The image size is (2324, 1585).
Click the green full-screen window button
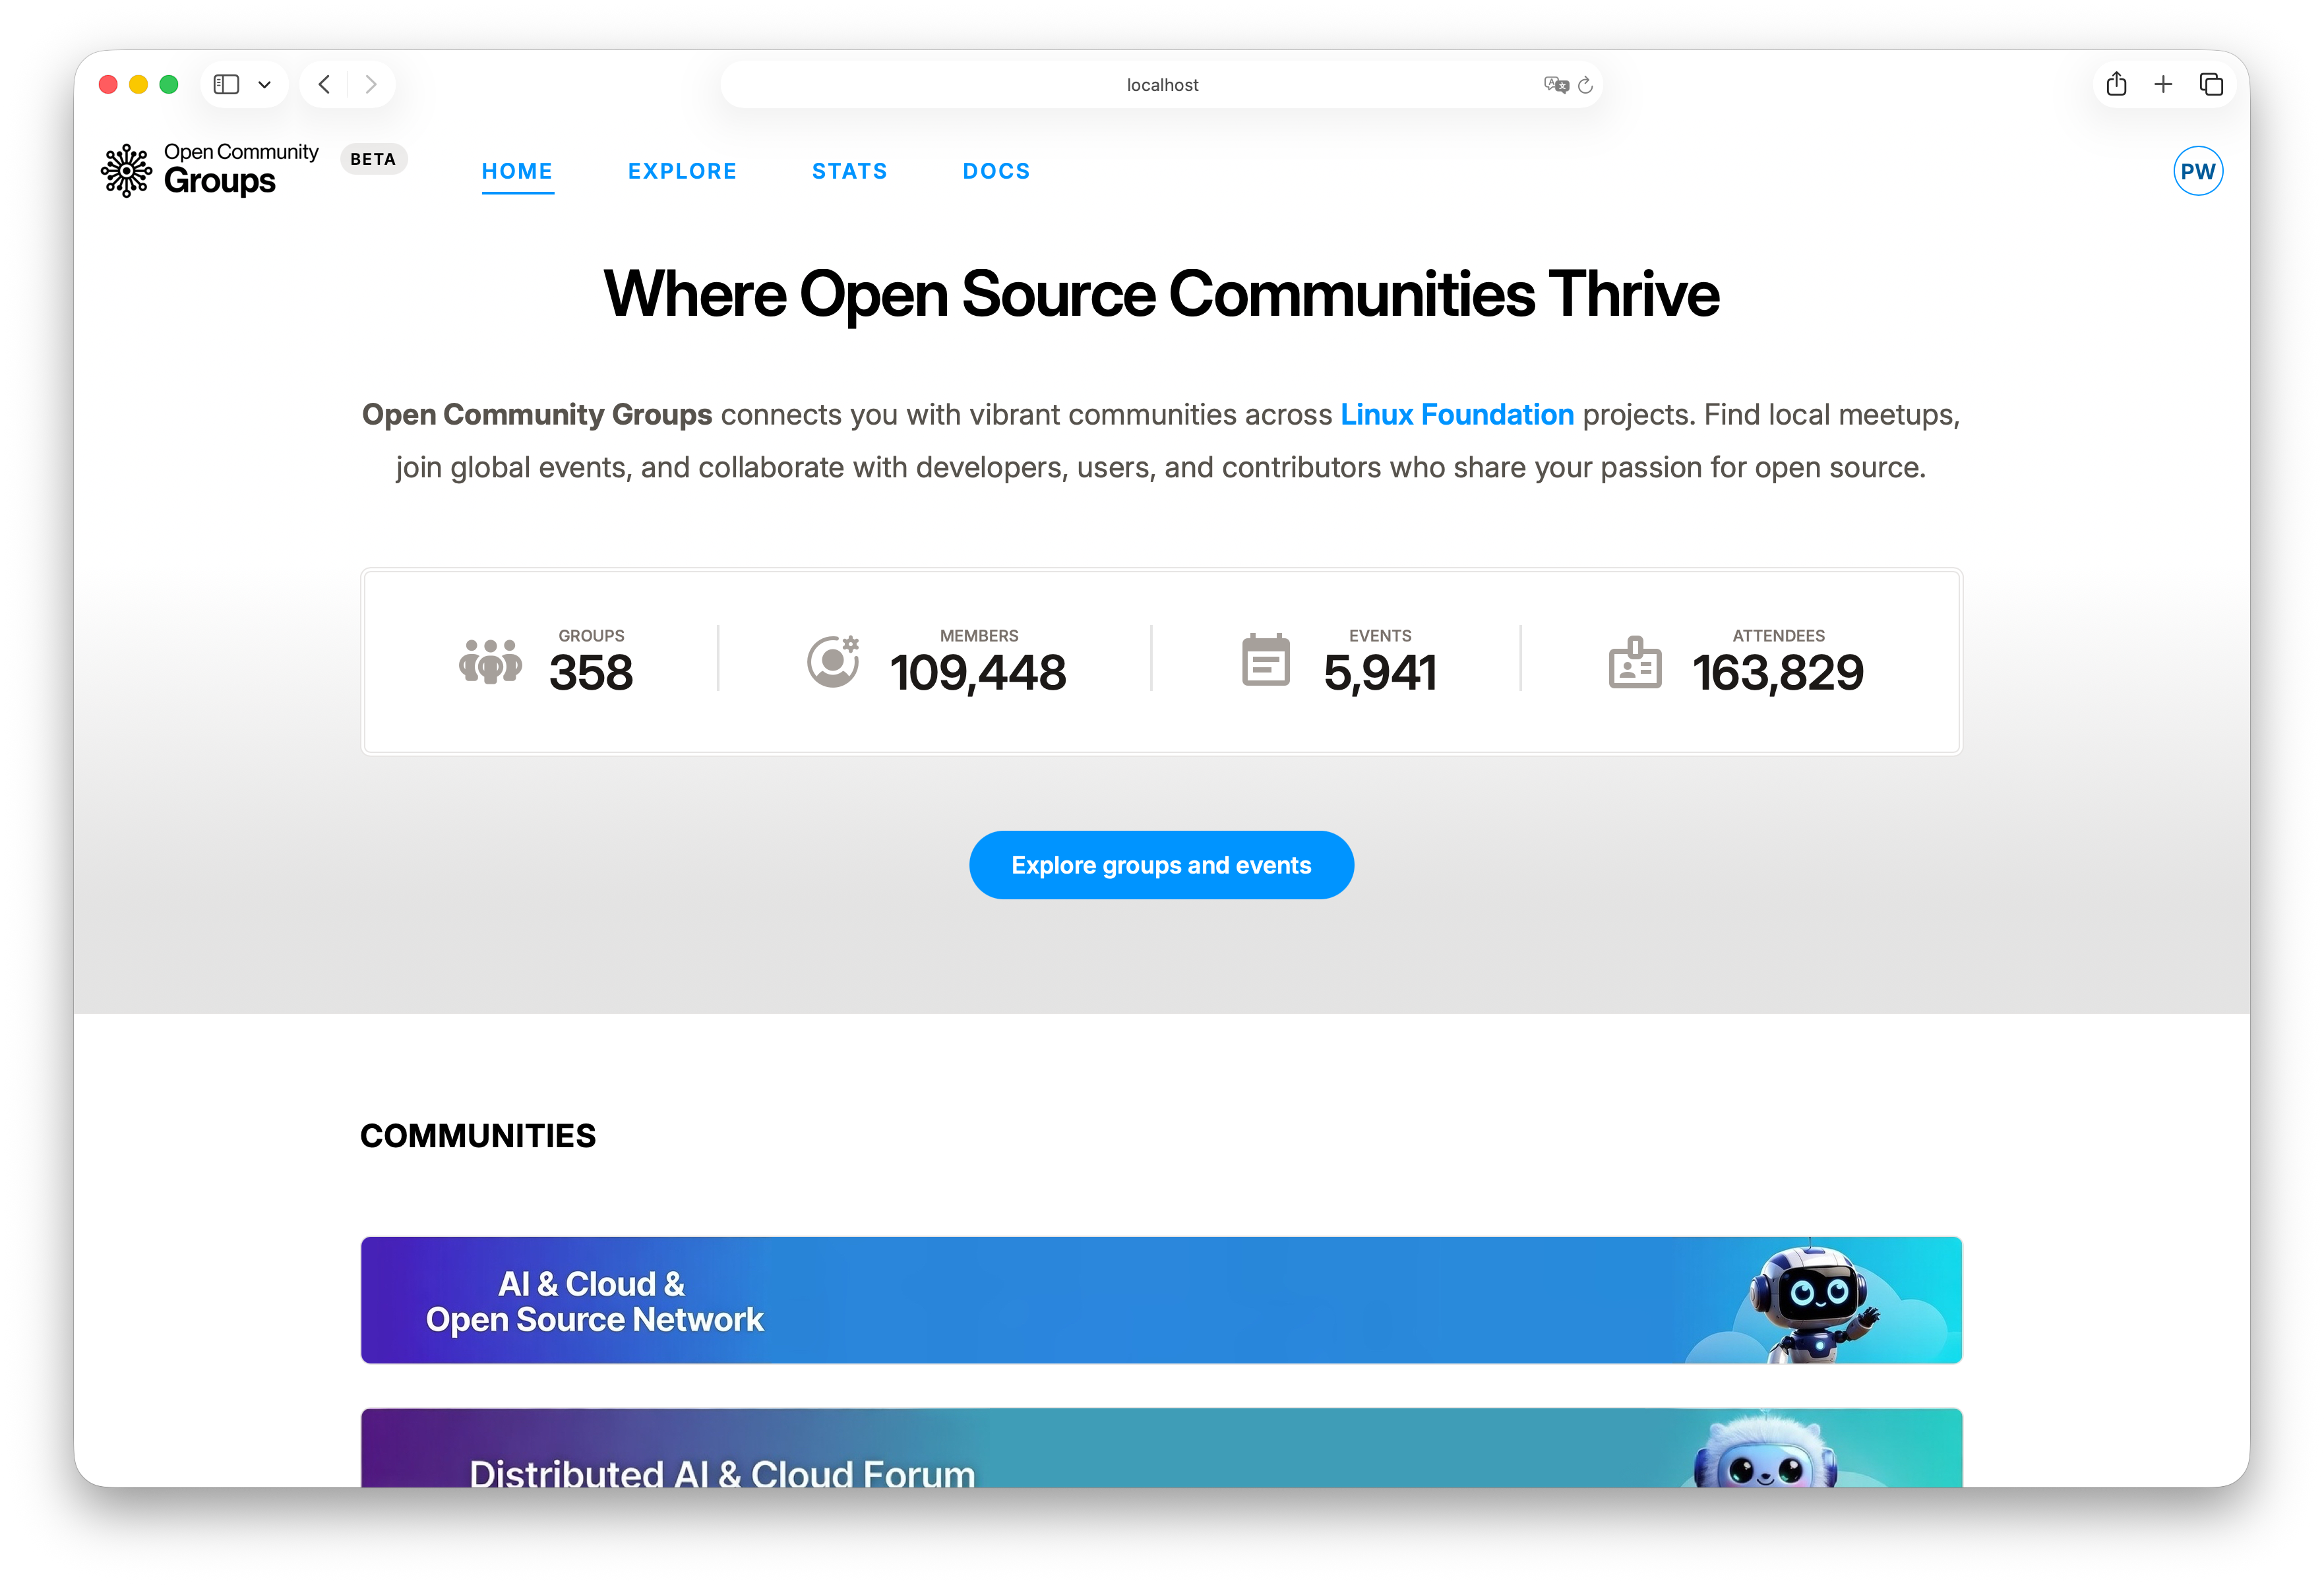click(x=169, y=85)
